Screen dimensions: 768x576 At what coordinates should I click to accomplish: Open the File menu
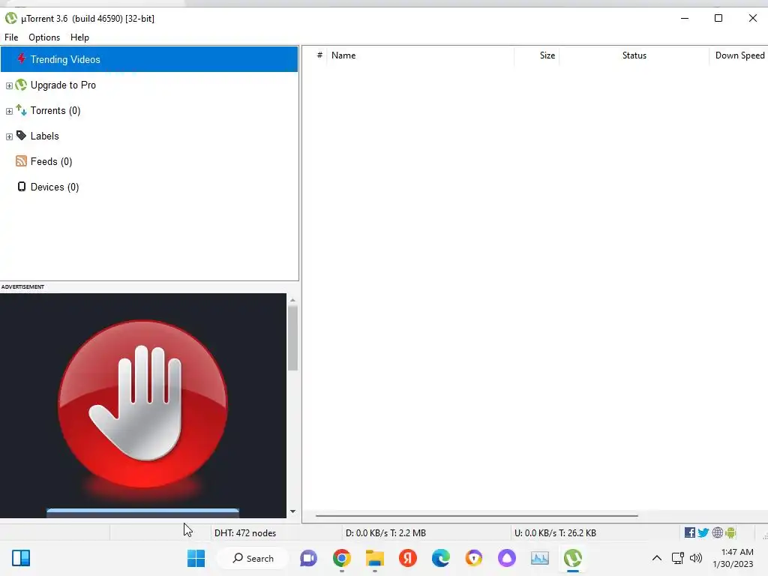point(11,37)
